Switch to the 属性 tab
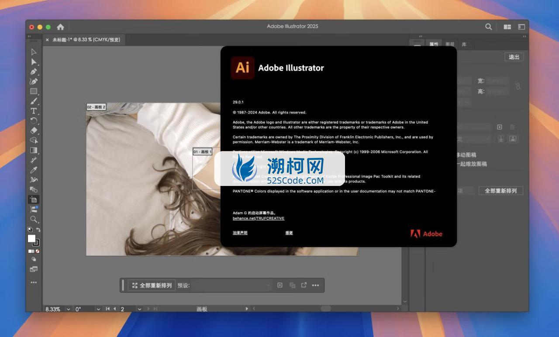The height and width of the screenshot is (337, 559). 434,44
